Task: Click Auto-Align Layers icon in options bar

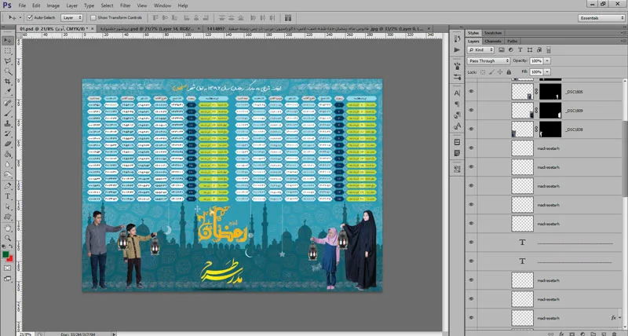Action: click(x=288, y=17)
